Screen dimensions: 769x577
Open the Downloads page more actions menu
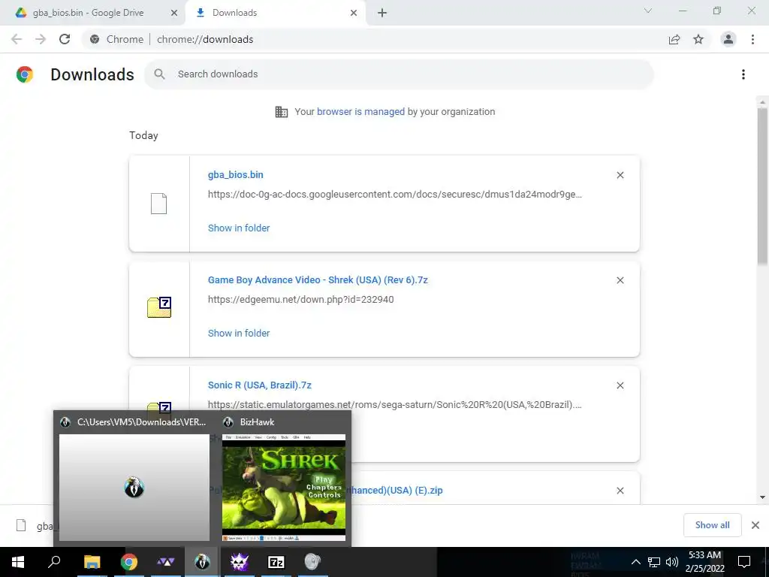tap(743, 74)
